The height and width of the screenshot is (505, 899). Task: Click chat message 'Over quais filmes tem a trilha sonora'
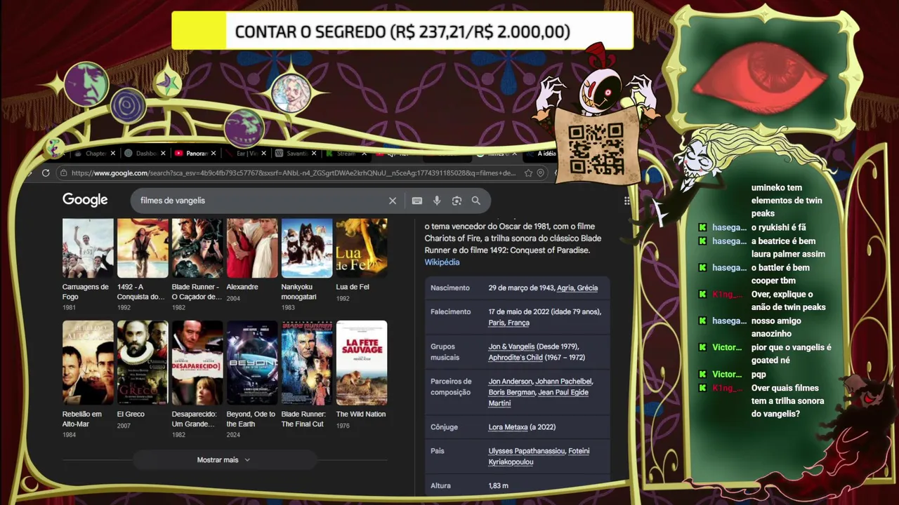788,401
